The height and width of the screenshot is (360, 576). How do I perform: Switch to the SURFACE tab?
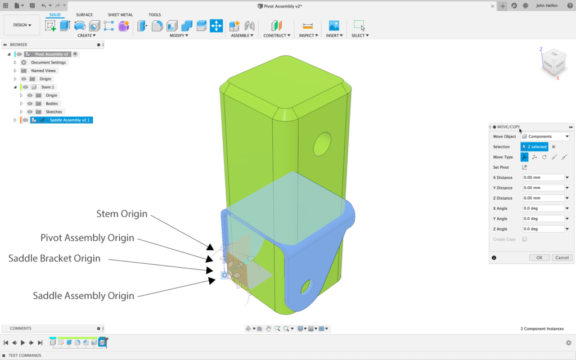(84, 15)
